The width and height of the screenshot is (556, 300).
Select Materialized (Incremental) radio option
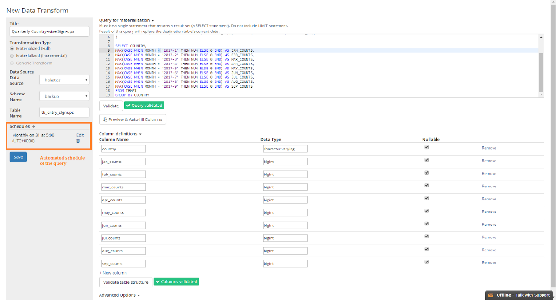point(12,56)
